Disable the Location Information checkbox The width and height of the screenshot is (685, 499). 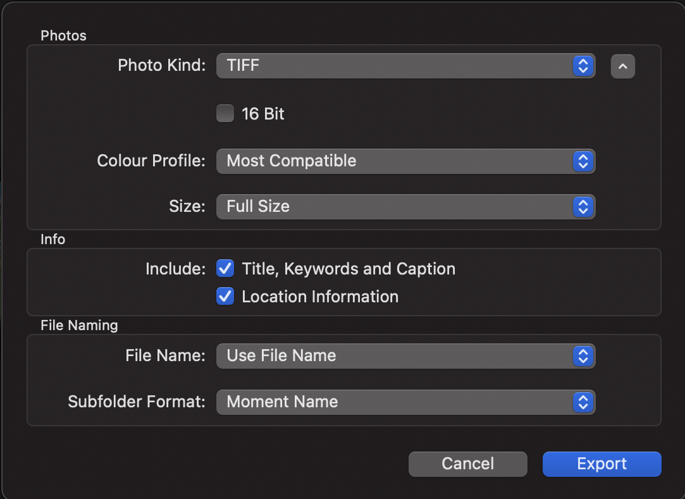click(225, 297)
